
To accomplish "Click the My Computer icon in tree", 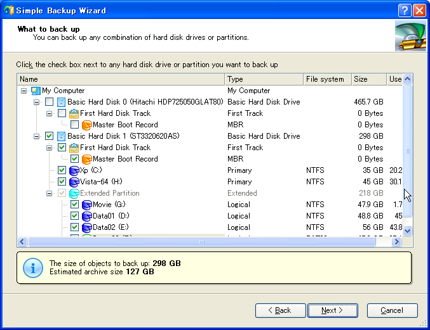I will click(x=36, y=91).
